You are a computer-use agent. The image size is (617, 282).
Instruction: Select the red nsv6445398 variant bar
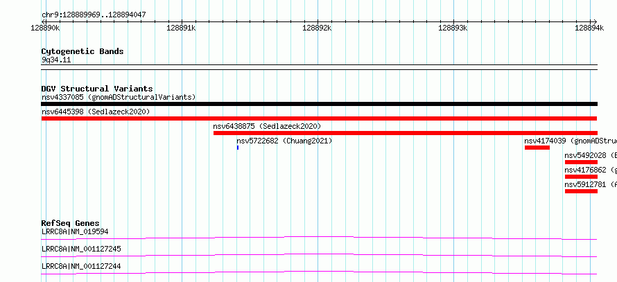[x=319, y=118]
